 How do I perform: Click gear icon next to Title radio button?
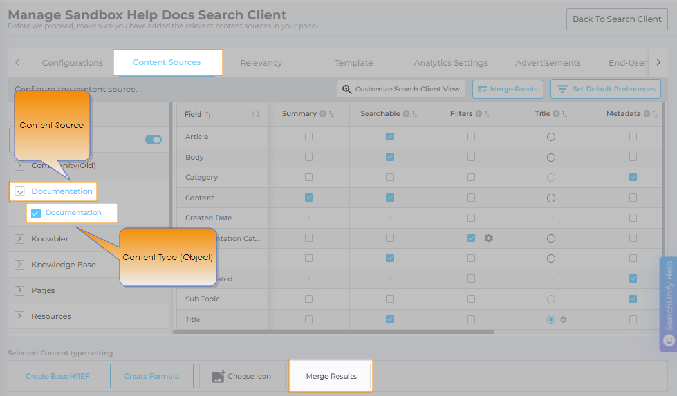pos(563,319)
